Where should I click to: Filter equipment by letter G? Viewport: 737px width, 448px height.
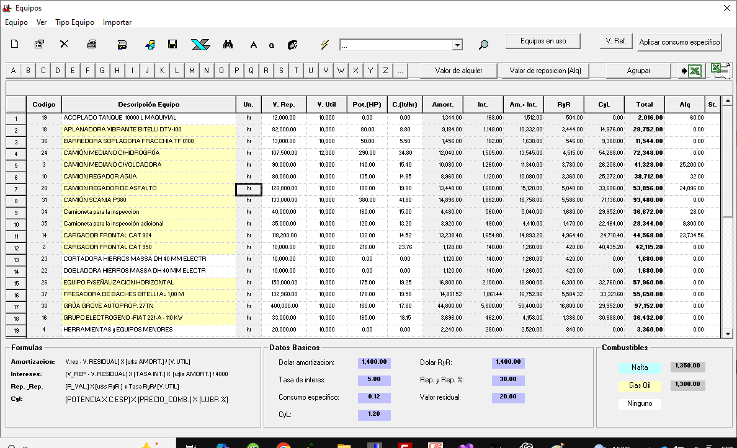click(x=102, y=71)
